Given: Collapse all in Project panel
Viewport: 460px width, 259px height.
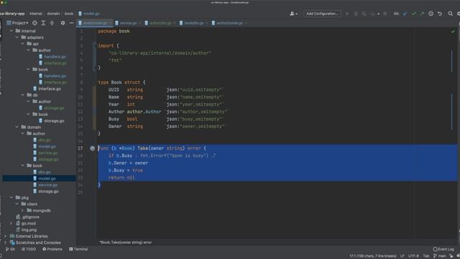Looking at the screenshot, I should click(x=52, y=23).
